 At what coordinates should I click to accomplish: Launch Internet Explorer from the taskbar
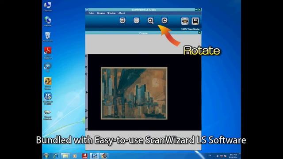coord(56,156)
